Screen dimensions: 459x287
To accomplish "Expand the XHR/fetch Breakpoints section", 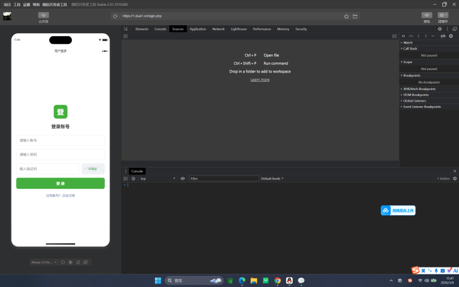I will (x=419, y=89).
